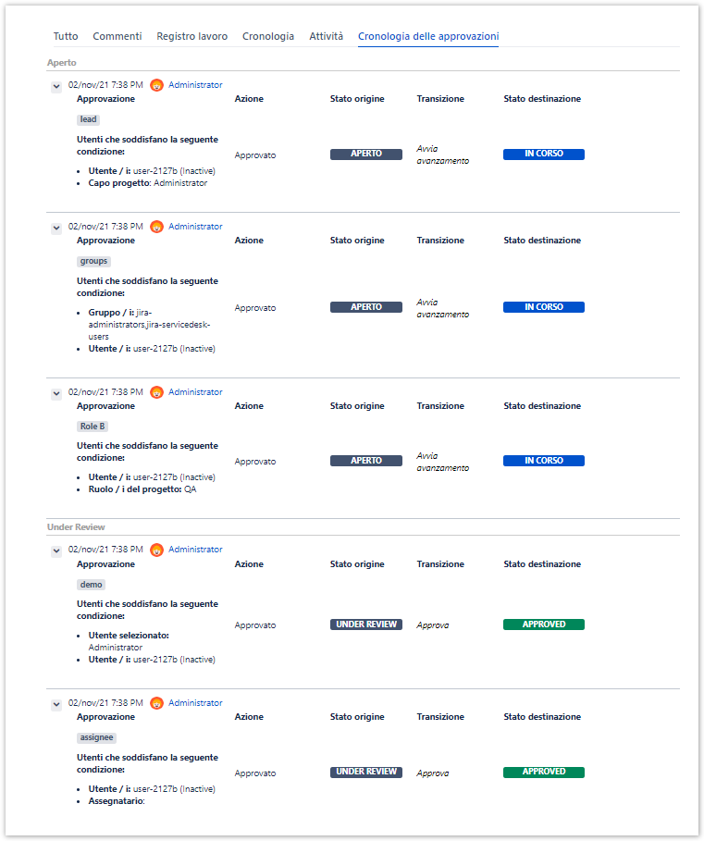
Task: Collapse the lead approval entry
Action: (56, 86)
